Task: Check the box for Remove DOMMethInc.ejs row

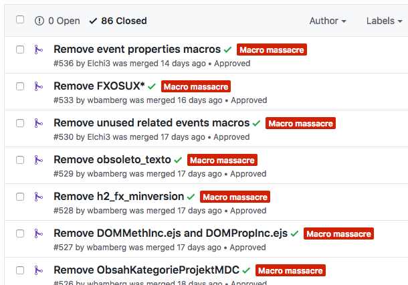Action: pos(20,233)
